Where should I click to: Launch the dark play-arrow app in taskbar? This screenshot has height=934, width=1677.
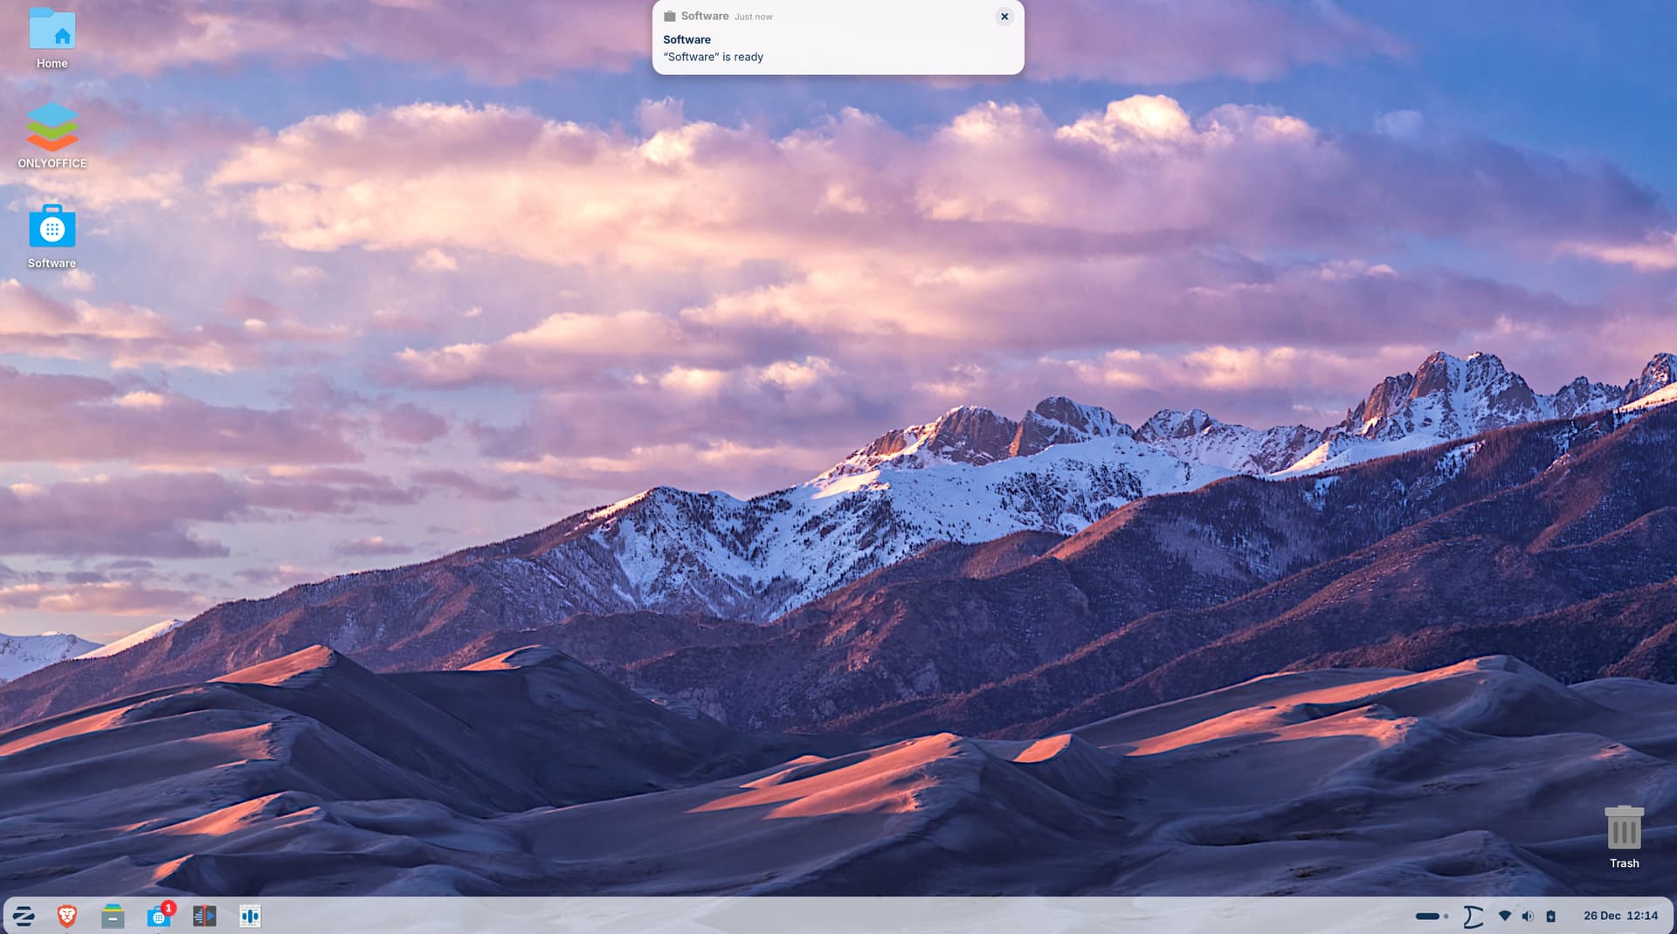pos(204,916)
